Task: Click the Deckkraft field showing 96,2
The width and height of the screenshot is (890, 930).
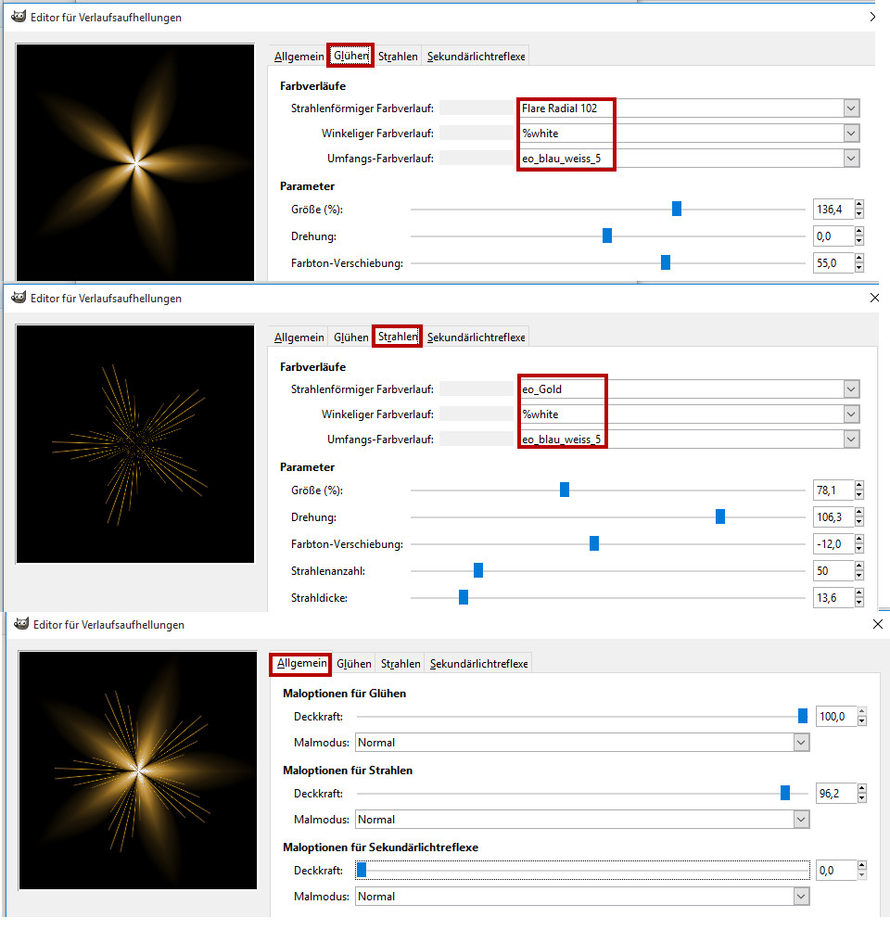Action: 836,793
